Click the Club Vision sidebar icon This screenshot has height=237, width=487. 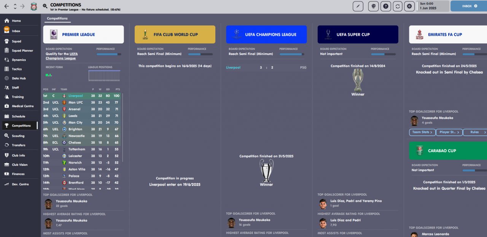point(7,165)
